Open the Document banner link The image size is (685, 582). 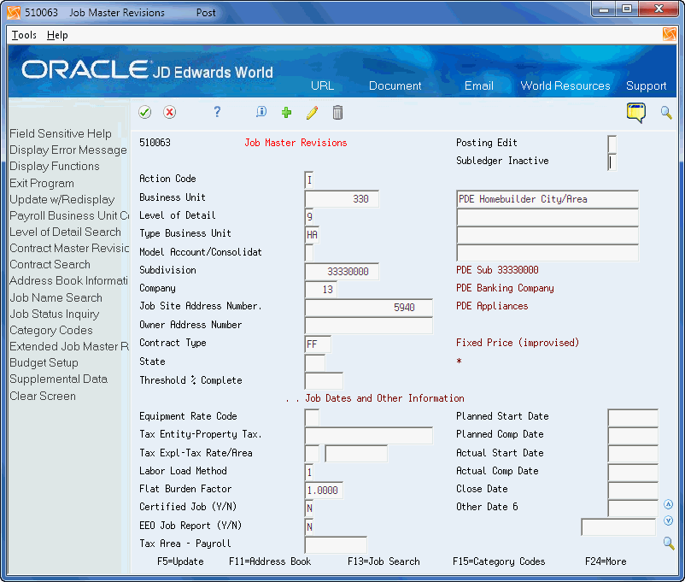(x=395, y=85)
